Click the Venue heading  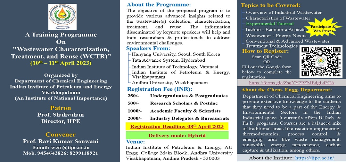coord(136,141)
